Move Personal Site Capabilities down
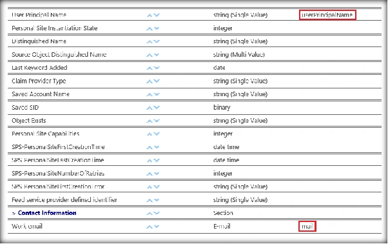 tap(157, 134)
